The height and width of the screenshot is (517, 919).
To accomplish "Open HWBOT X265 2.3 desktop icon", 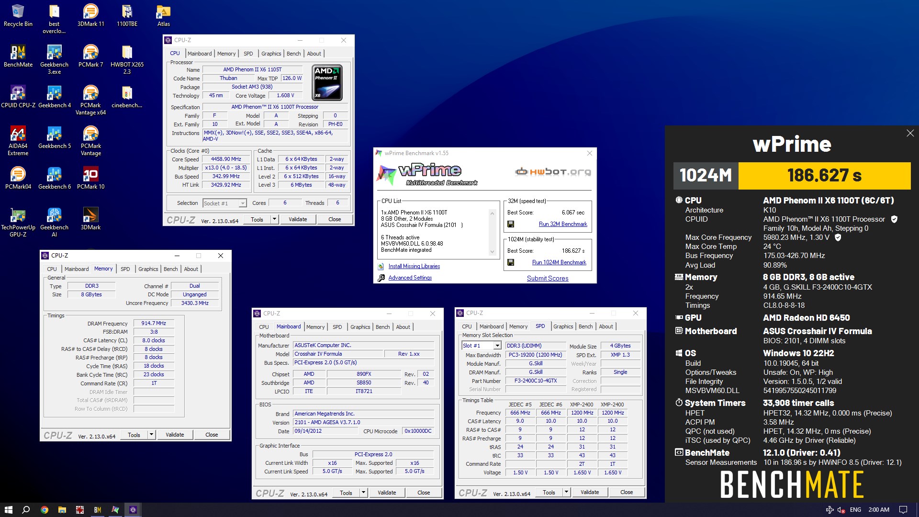I will pyautogui.click(x=127, y=59).
